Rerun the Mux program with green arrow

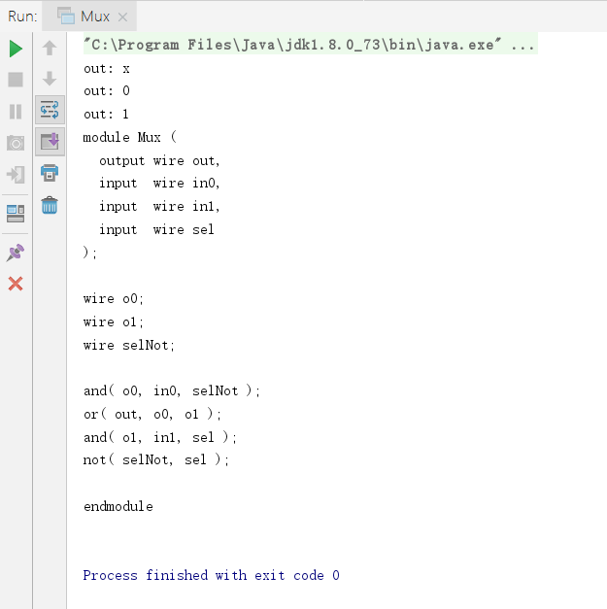point(16,49)
